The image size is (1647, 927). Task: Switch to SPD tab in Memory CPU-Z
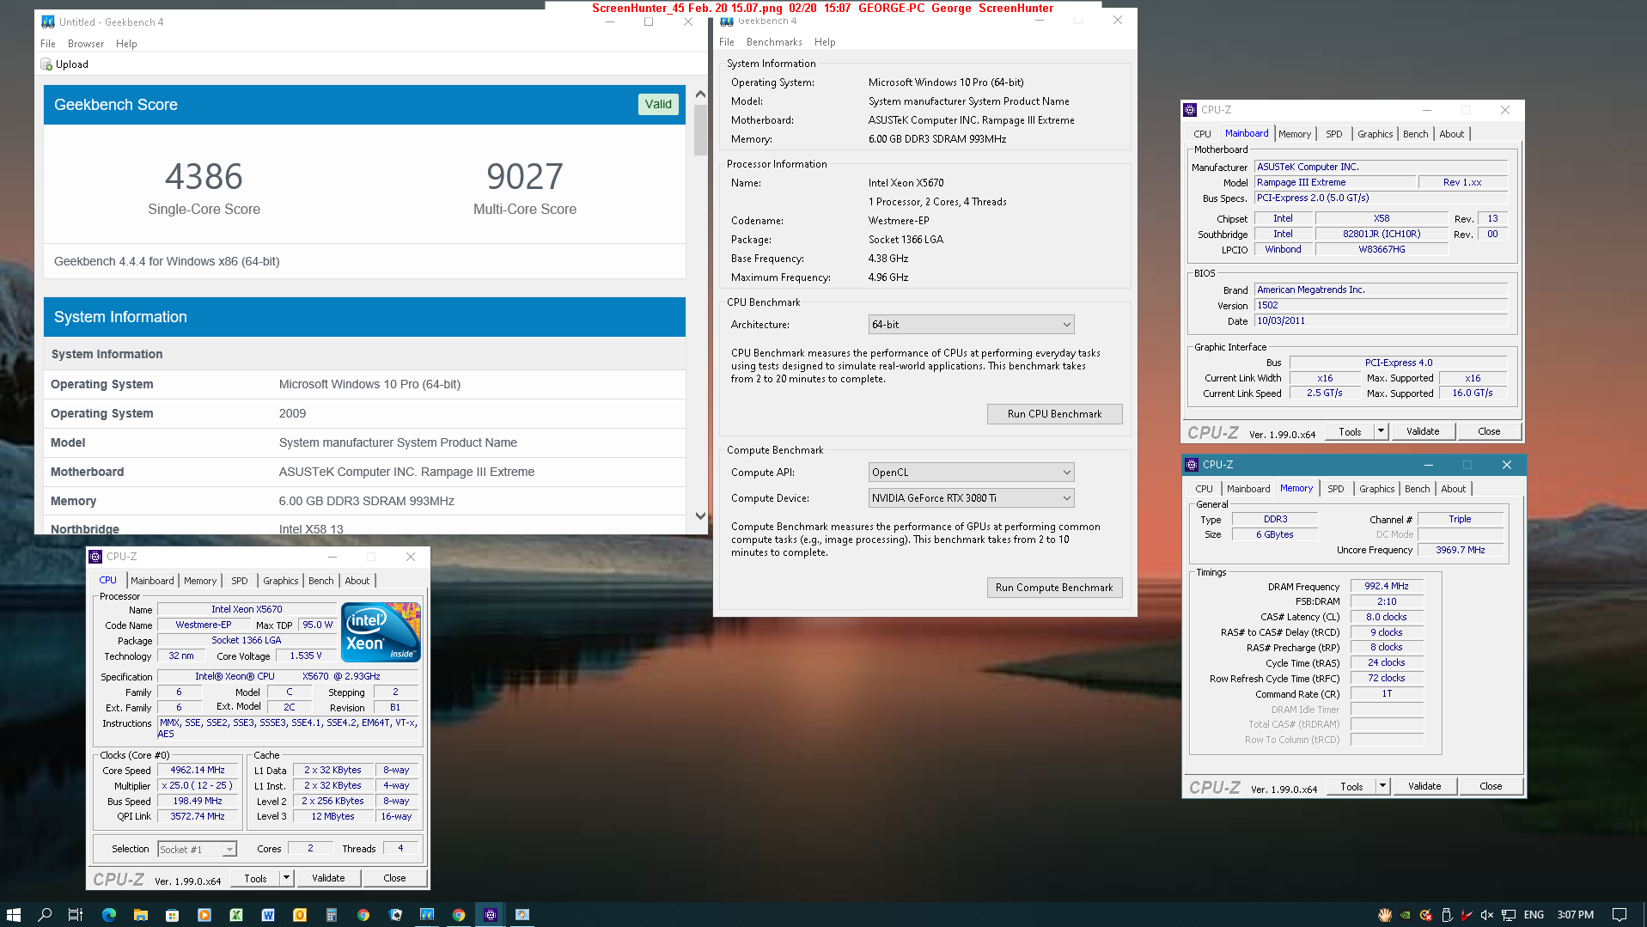tap(1336, 489)
